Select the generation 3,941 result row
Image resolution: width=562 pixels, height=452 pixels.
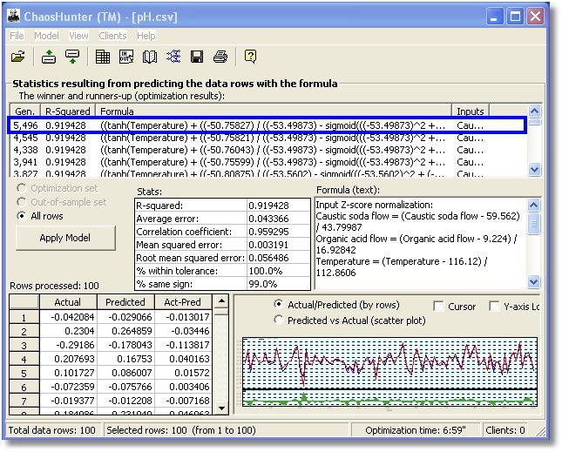tap(267, 162)
